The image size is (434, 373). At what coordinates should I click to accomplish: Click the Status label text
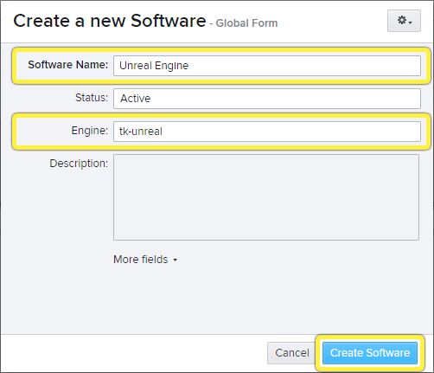92,98
